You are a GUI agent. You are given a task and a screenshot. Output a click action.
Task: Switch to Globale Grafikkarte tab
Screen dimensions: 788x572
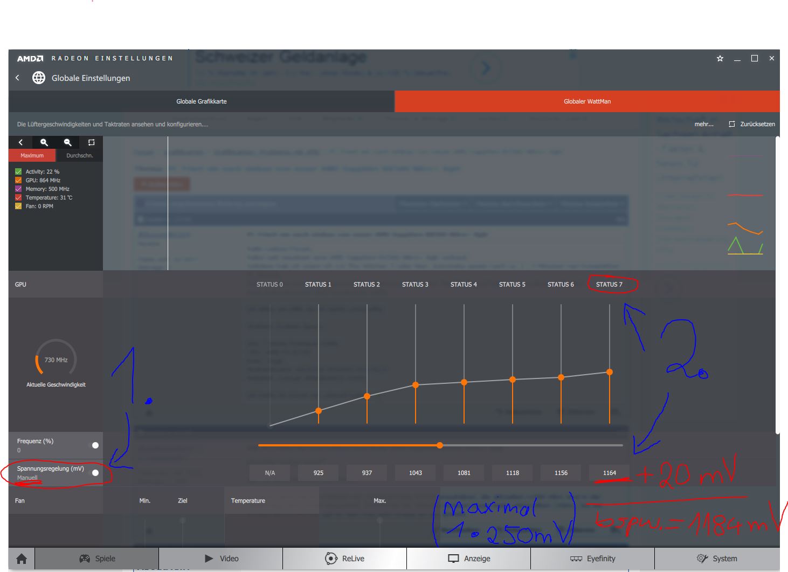pyautogui.click(x=202, y=101)
